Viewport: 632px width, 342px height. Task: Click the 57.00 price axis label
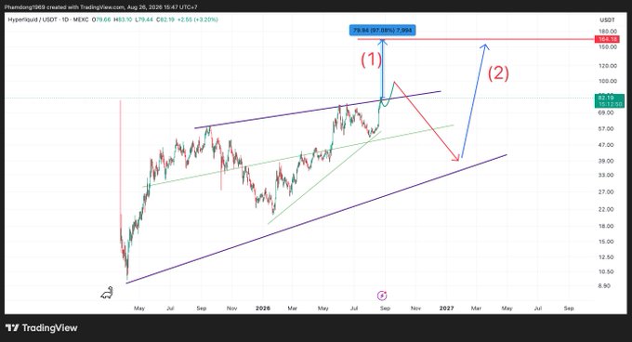(x=606, y=129)
